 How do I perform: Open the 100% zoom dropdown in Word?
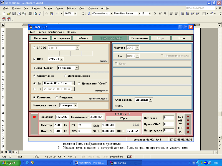coord(75,14)
